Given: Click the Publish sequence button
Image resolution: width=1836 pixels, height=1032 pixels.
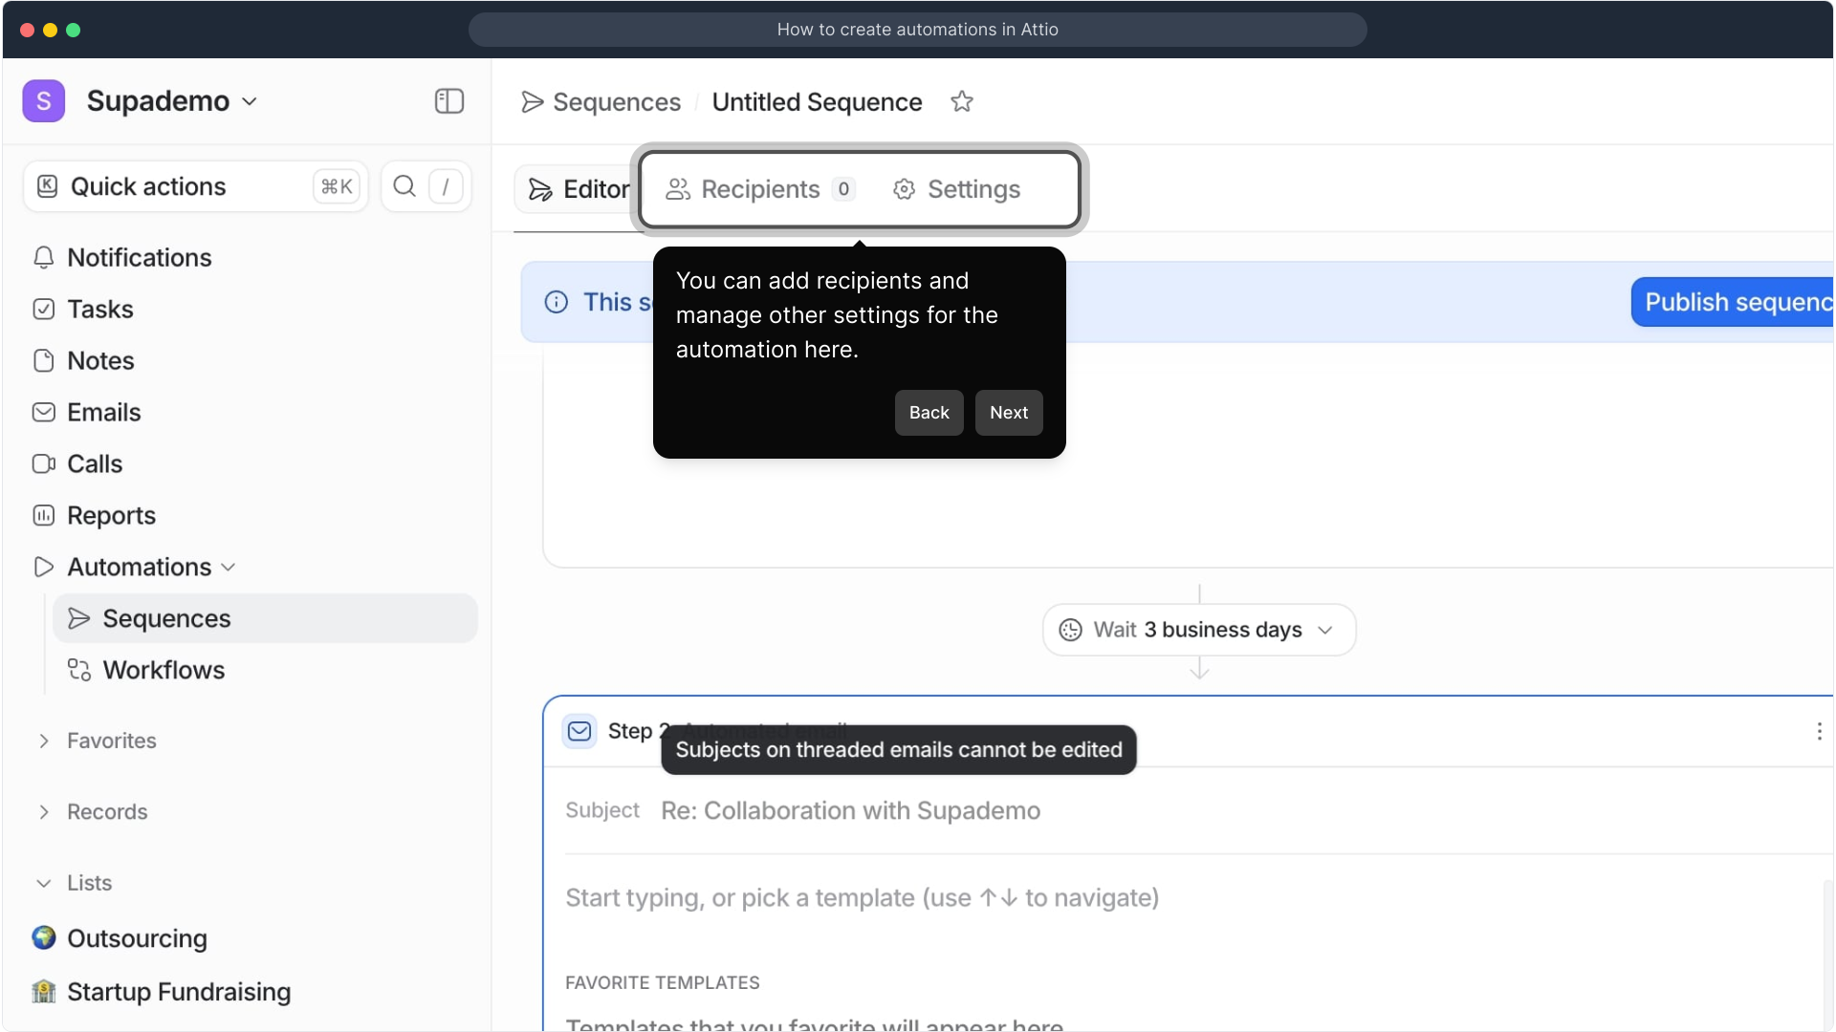Looking at the screenshot, I should (x=1733, y=302).
